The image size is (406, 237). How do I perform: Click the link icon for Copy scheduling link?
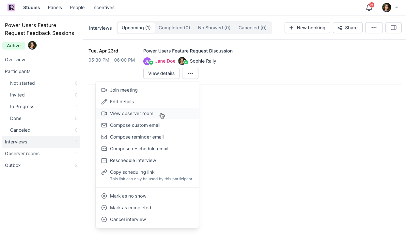pos(104,172)
